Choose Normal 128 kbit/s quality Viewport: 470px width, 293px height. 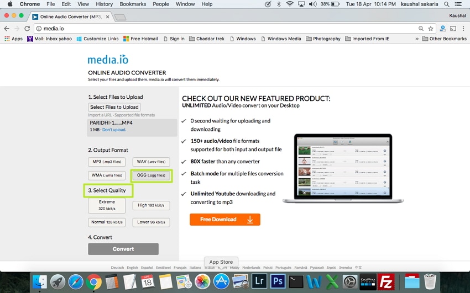click(x=107, y=222)
